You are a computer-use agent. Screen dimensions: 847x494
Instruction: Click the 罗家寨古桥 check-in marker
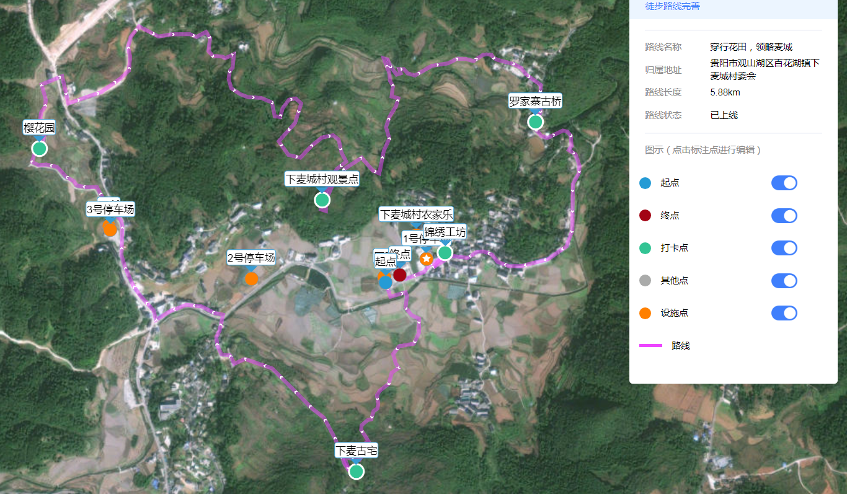535,122
